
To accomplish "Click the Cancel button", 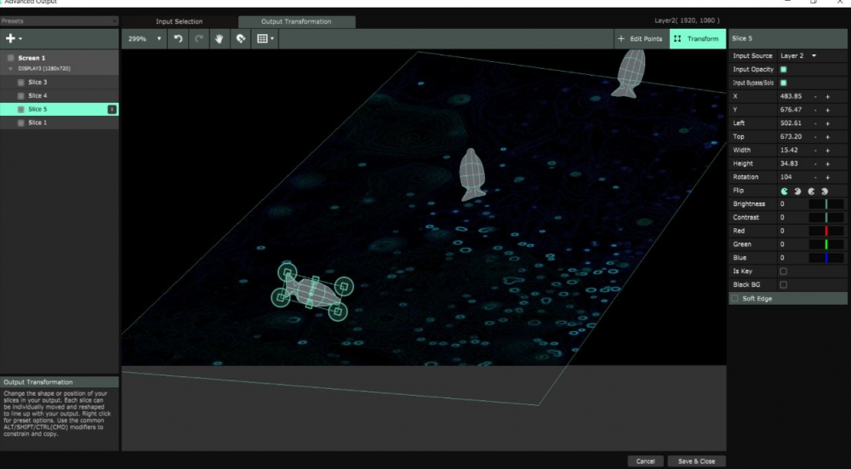I will click(x=645, y=461).
